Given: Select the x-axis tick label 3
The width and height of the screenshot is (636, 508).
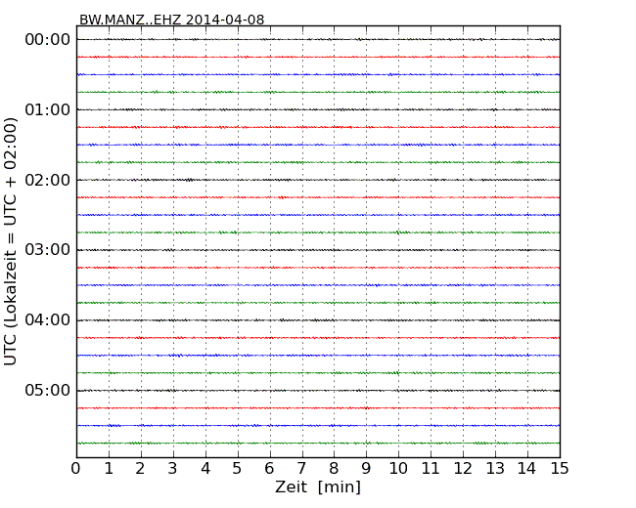Looking at the screenshot, I should pyautogui.click(x=173, y=468).
